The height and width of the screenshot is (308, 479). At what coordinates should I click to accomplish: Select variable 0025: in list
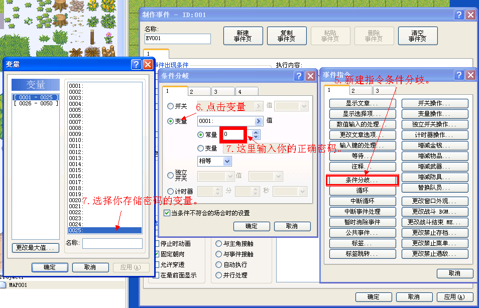[105, 230]
